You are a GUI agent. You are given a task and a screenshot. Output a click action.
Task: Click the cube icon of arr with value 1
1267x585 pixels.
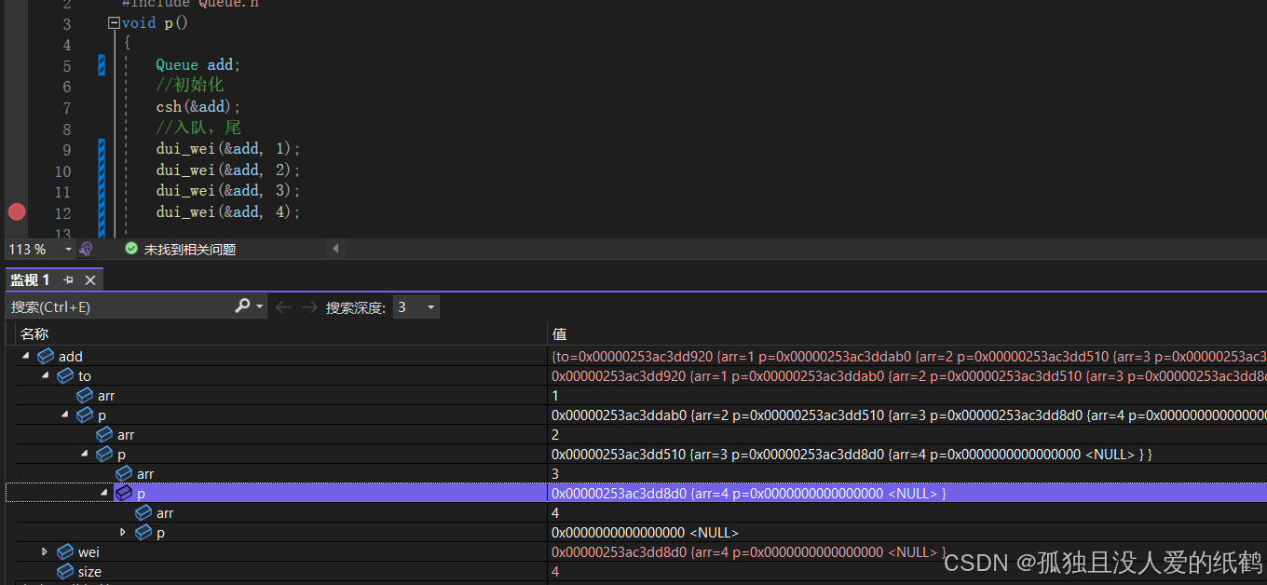[x=85, y=395]
